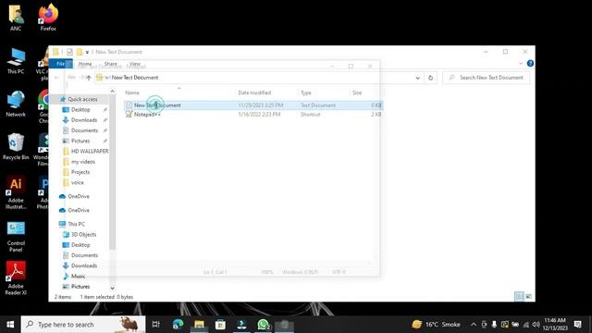
Task: Open the address bar history dropdown
Action: point(417,78)
